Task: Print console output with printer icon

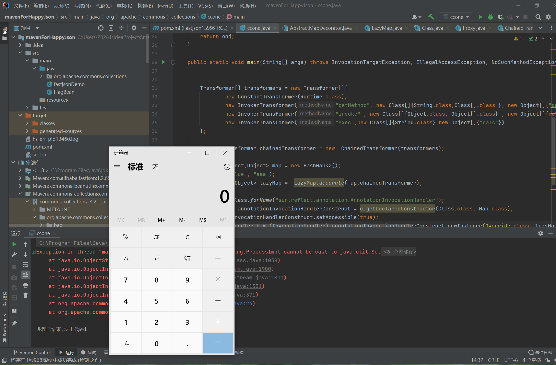Action: [x=26, y=285]
